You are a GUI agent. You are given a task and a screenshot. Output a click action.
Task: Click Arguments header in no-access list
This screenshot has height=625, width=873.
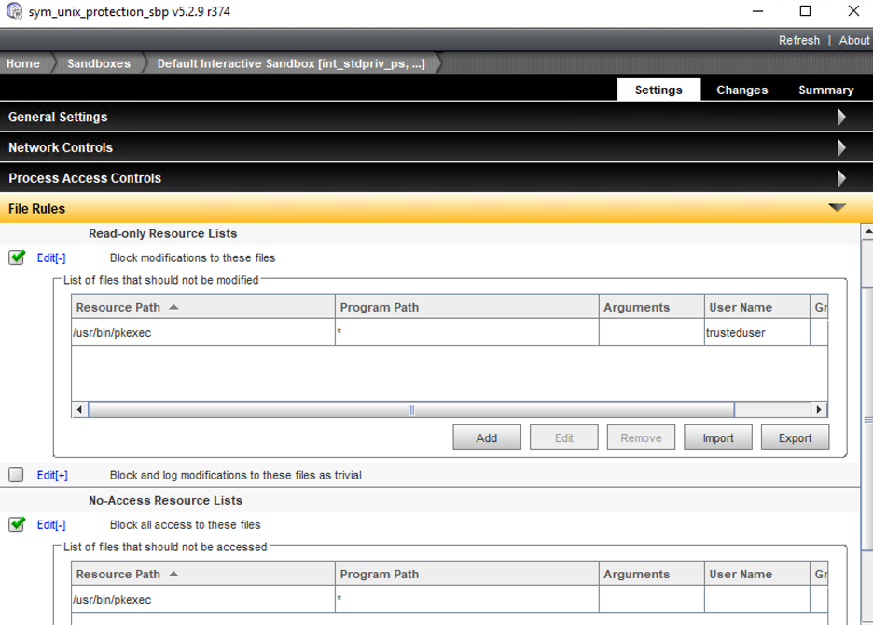652,574
